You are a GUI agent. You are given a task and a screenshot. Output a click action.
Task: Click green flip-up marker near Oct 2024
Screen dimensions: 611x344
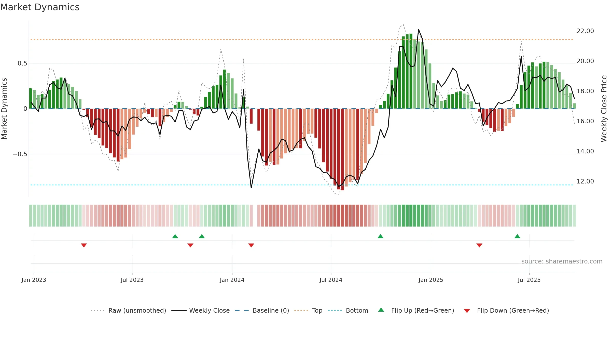click(x=381, y=236)
